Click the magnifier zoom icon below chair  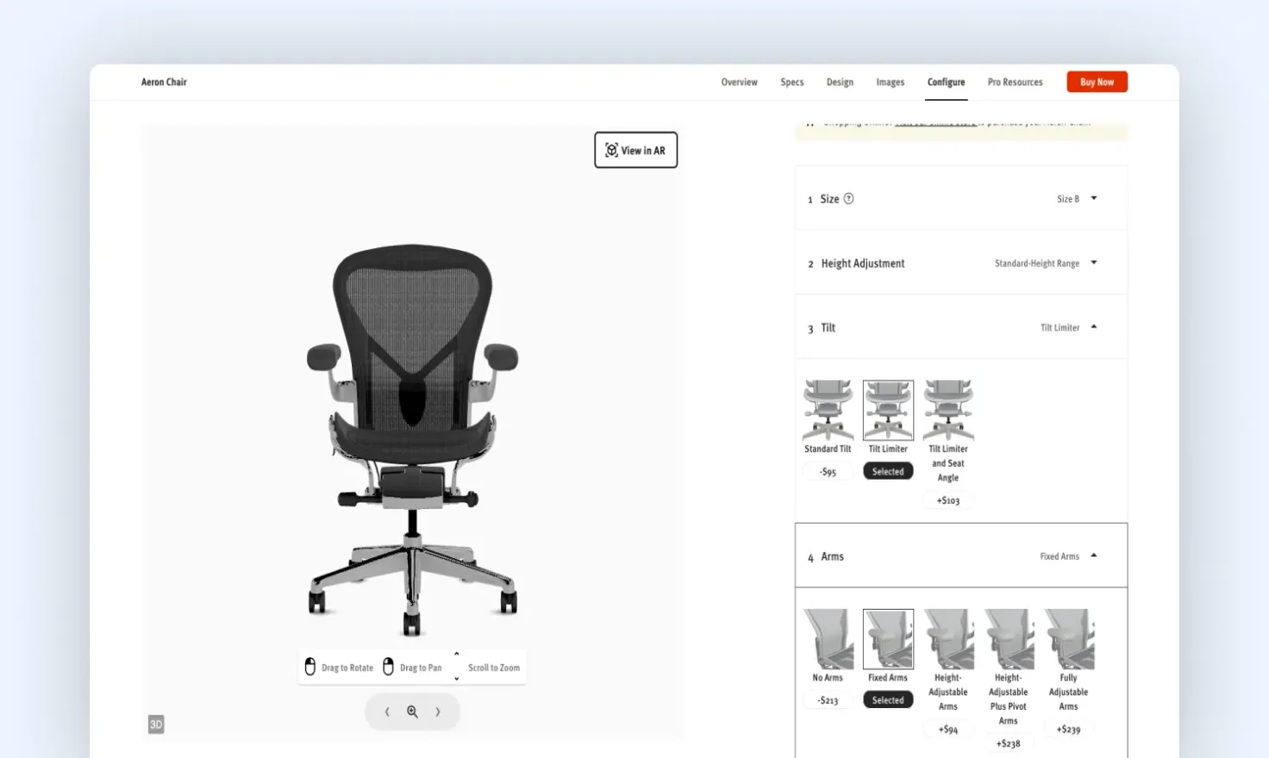click(412, 711)
